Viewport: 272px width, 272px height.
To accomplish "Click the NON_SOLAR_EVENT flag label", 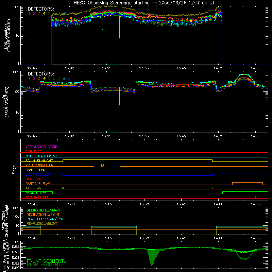I will pyautogui.click(x=41, y=156).
